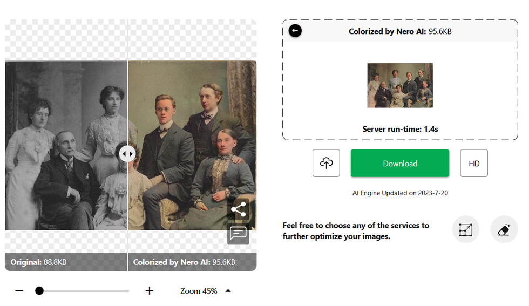Click the cloud upload icon button

pos(326,163)
